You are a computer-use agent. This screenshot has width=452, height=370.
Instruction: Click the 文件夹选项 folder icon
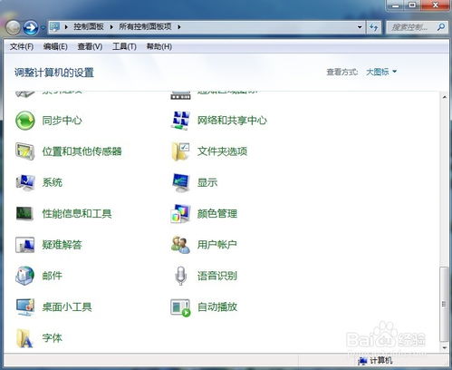(180, 151)
